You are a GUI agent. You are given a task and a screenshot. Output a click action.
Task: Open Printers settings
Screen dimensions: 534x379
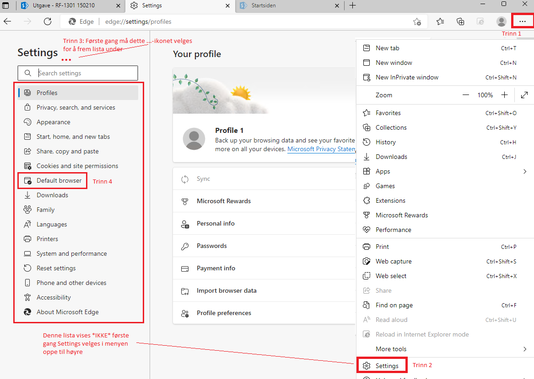point(78,239)
